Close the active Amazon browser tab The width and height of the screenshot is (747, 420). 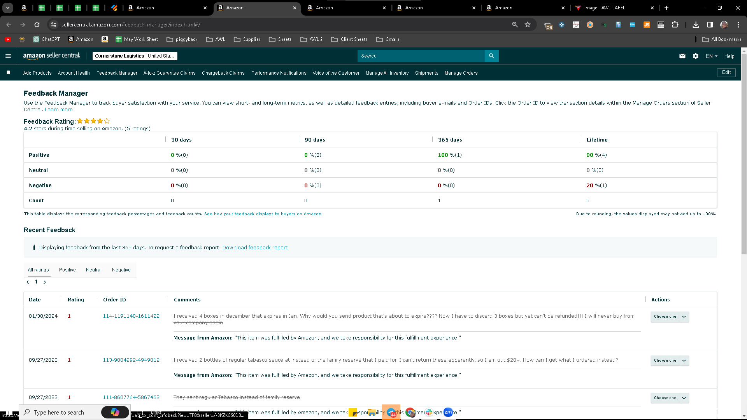pos(295,8)
